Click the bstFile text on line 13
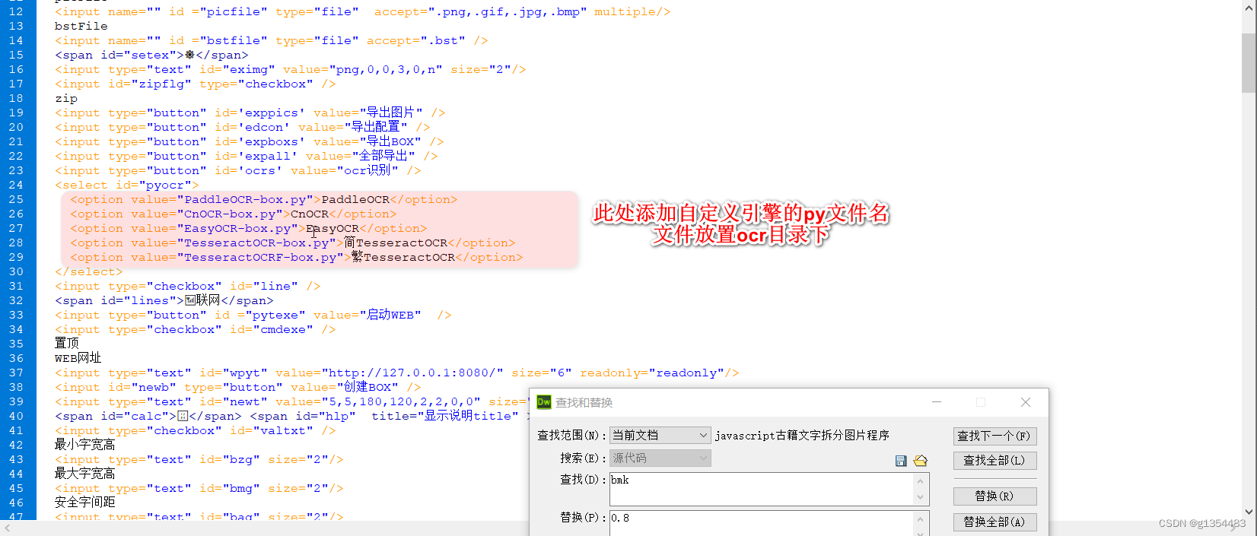Image resolution: width=1257 pixels, height=536 pixels. click(81, 26)
